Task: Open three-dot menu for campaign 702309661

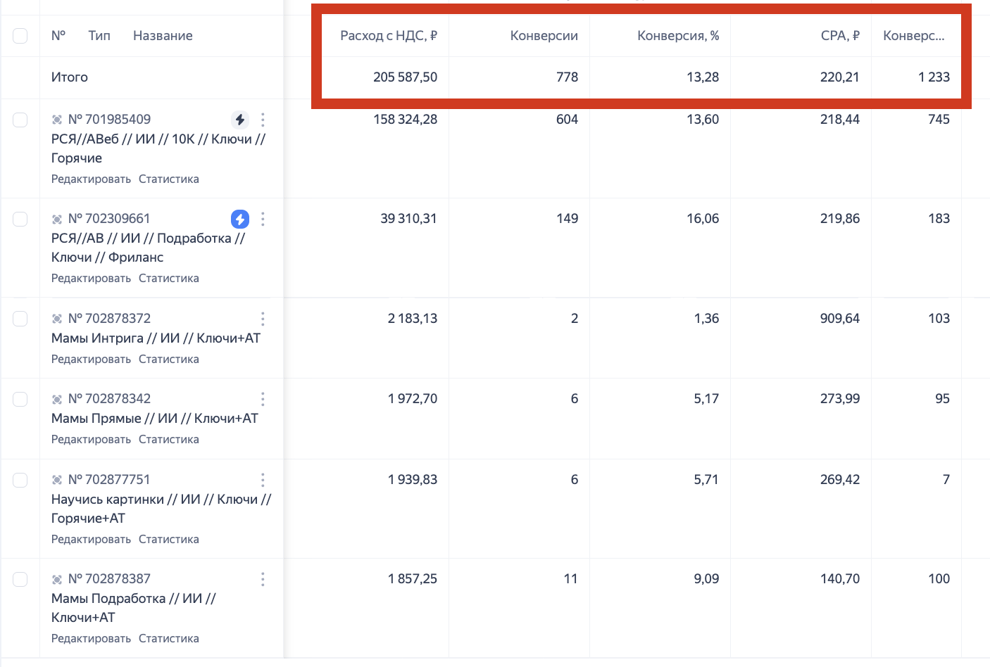Action: (263, 219)
